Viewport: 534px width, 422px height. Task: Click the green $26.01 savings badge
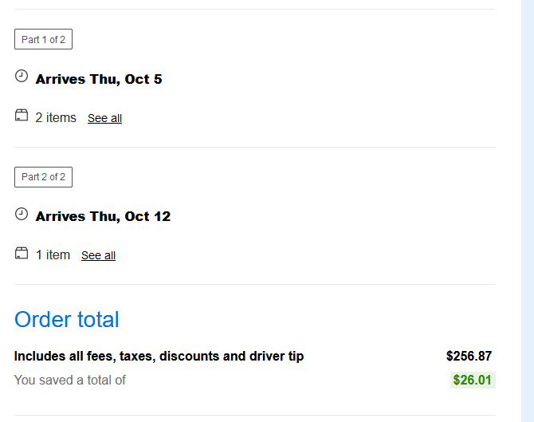click(x=472, y=380)
